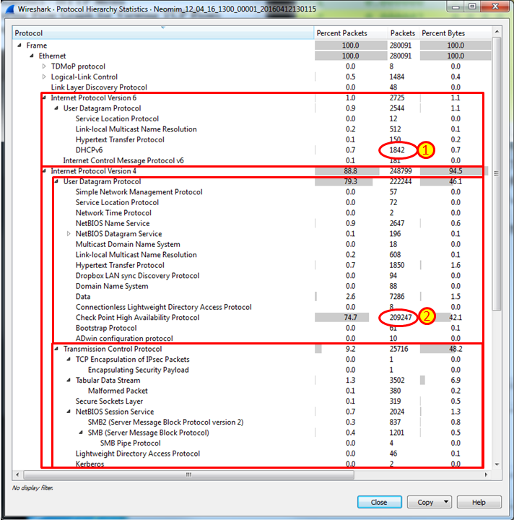
Task: Click the Close button
Action: tap(380, 502)
